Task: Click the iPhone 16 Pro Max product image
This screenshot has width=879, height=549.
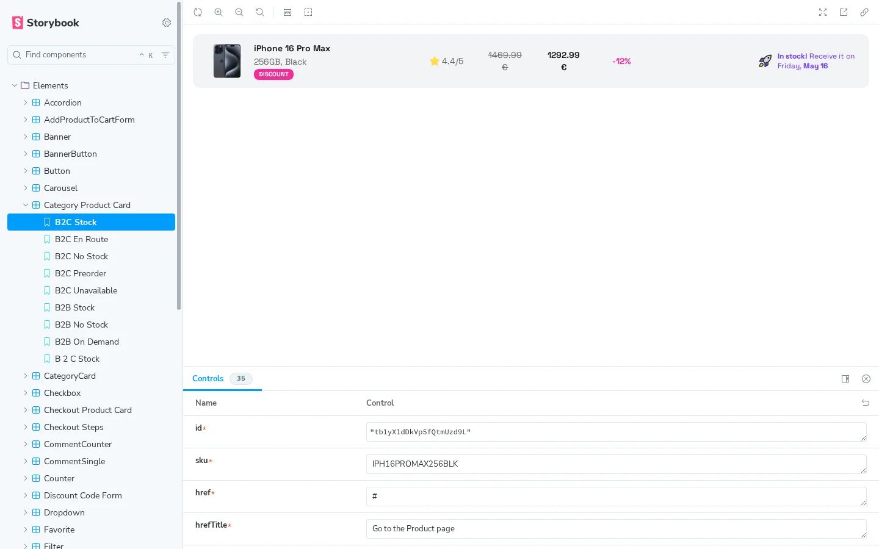Action: pyautogui.click(x=227, y=61)
